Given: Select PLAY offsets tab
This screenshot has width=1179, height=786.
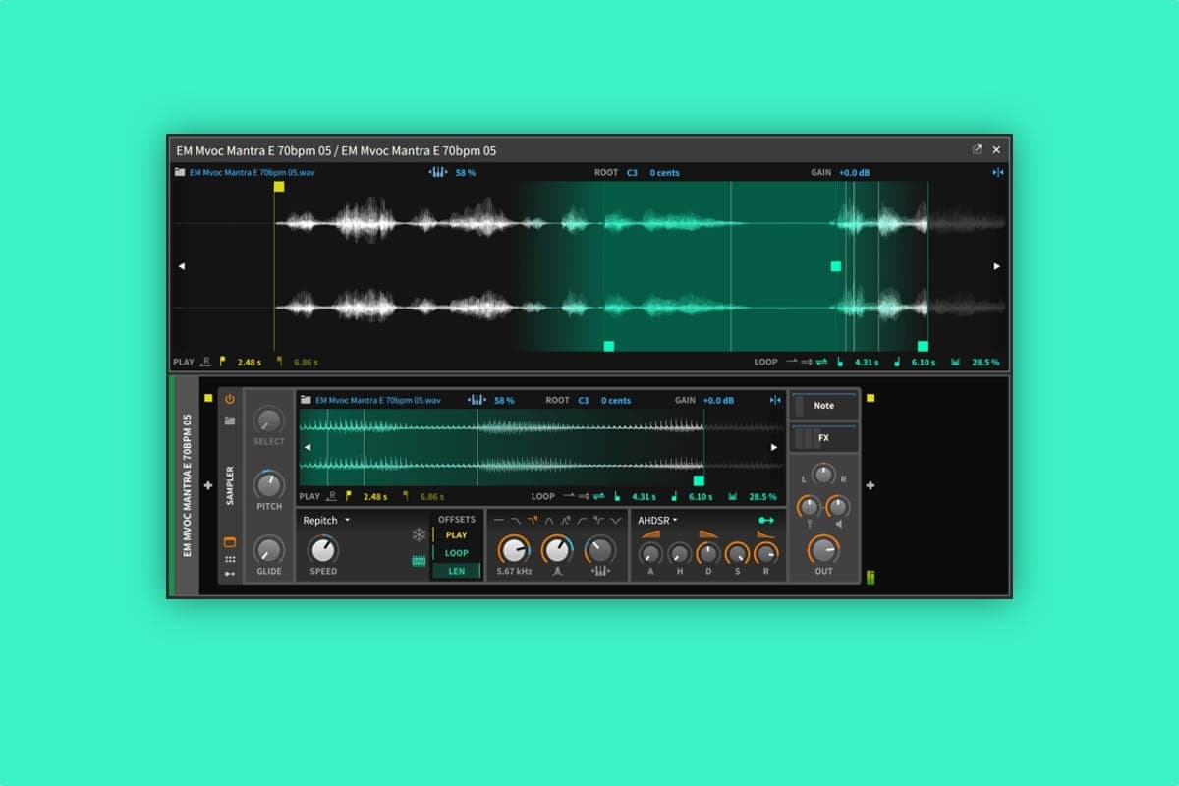Looking at the screenshot, I should [x=457, y=535].
